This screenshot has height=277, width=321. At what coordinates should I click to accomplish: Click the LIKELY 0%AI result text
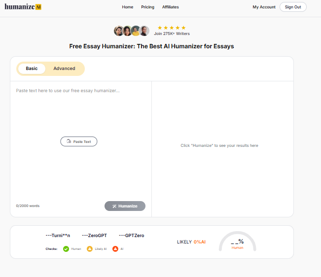coord(191,242)
